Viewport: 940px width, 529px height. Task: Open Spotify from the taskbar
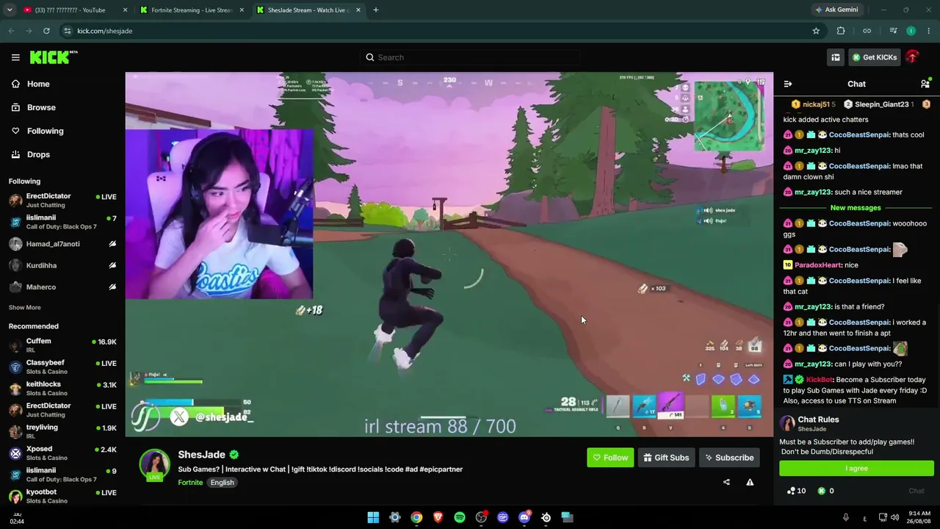460,517
